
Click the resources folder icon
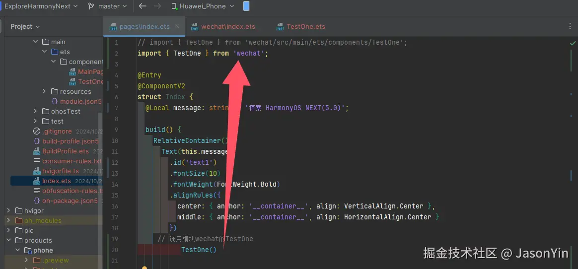(x=54, y=91)
